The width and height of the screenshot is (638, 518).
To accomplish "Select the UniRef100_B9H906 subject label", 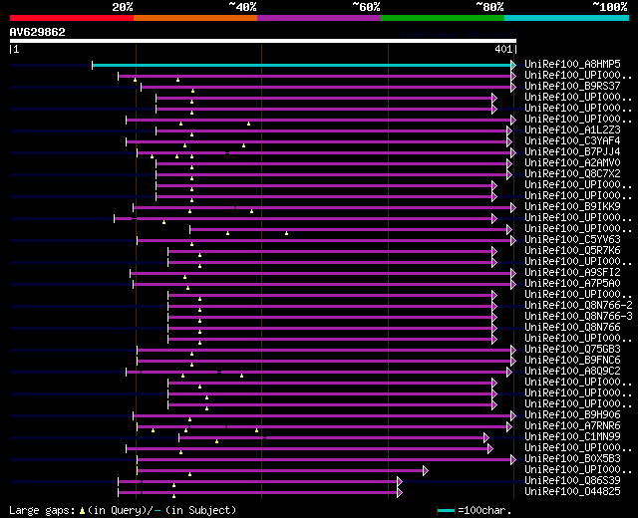I will click(x=572, y=415).
